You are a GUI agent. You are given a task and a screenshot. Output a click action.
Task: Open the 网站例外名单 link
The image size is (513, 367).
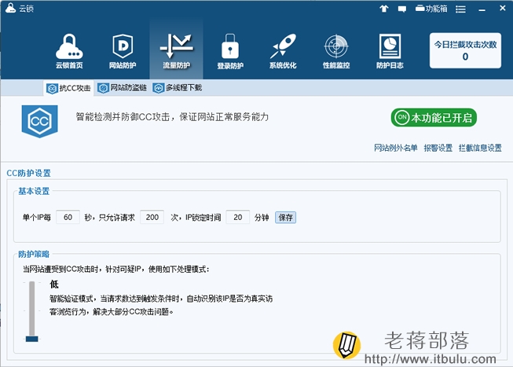click(x=395, y=148)
